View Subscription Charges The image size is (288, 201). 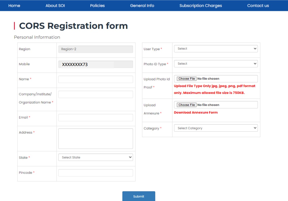pyautogui.click(x=201, y=5)
